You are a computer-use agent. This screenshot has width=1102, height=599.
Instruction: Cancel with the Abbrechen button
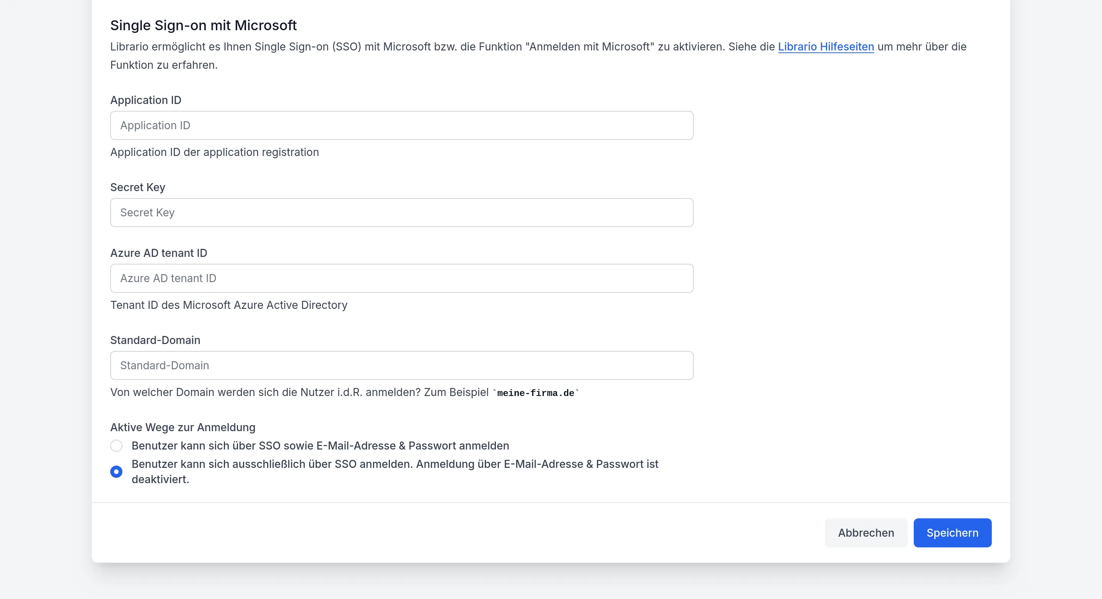pos(866,533)
